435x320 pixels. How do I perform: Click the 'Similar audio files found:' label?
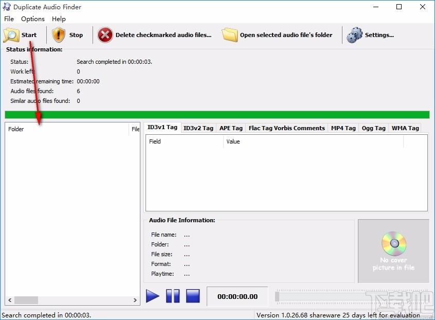40,101
